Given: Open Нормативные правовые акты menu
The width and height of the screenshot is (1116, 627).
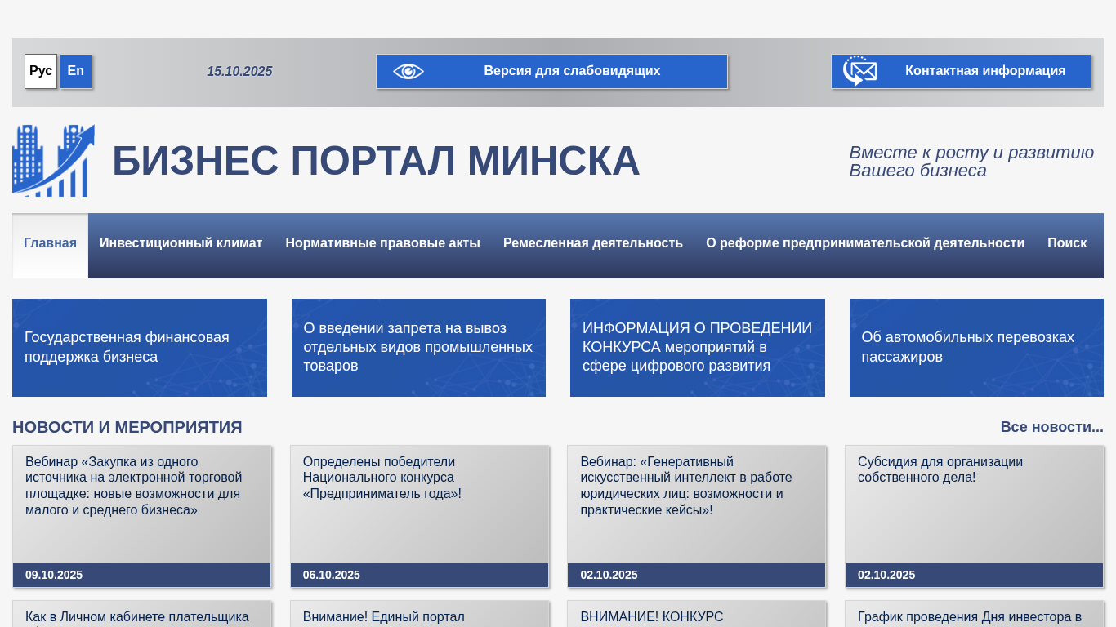Looking at the screenshot, I should pyautogui.click(x=382, y=243).
